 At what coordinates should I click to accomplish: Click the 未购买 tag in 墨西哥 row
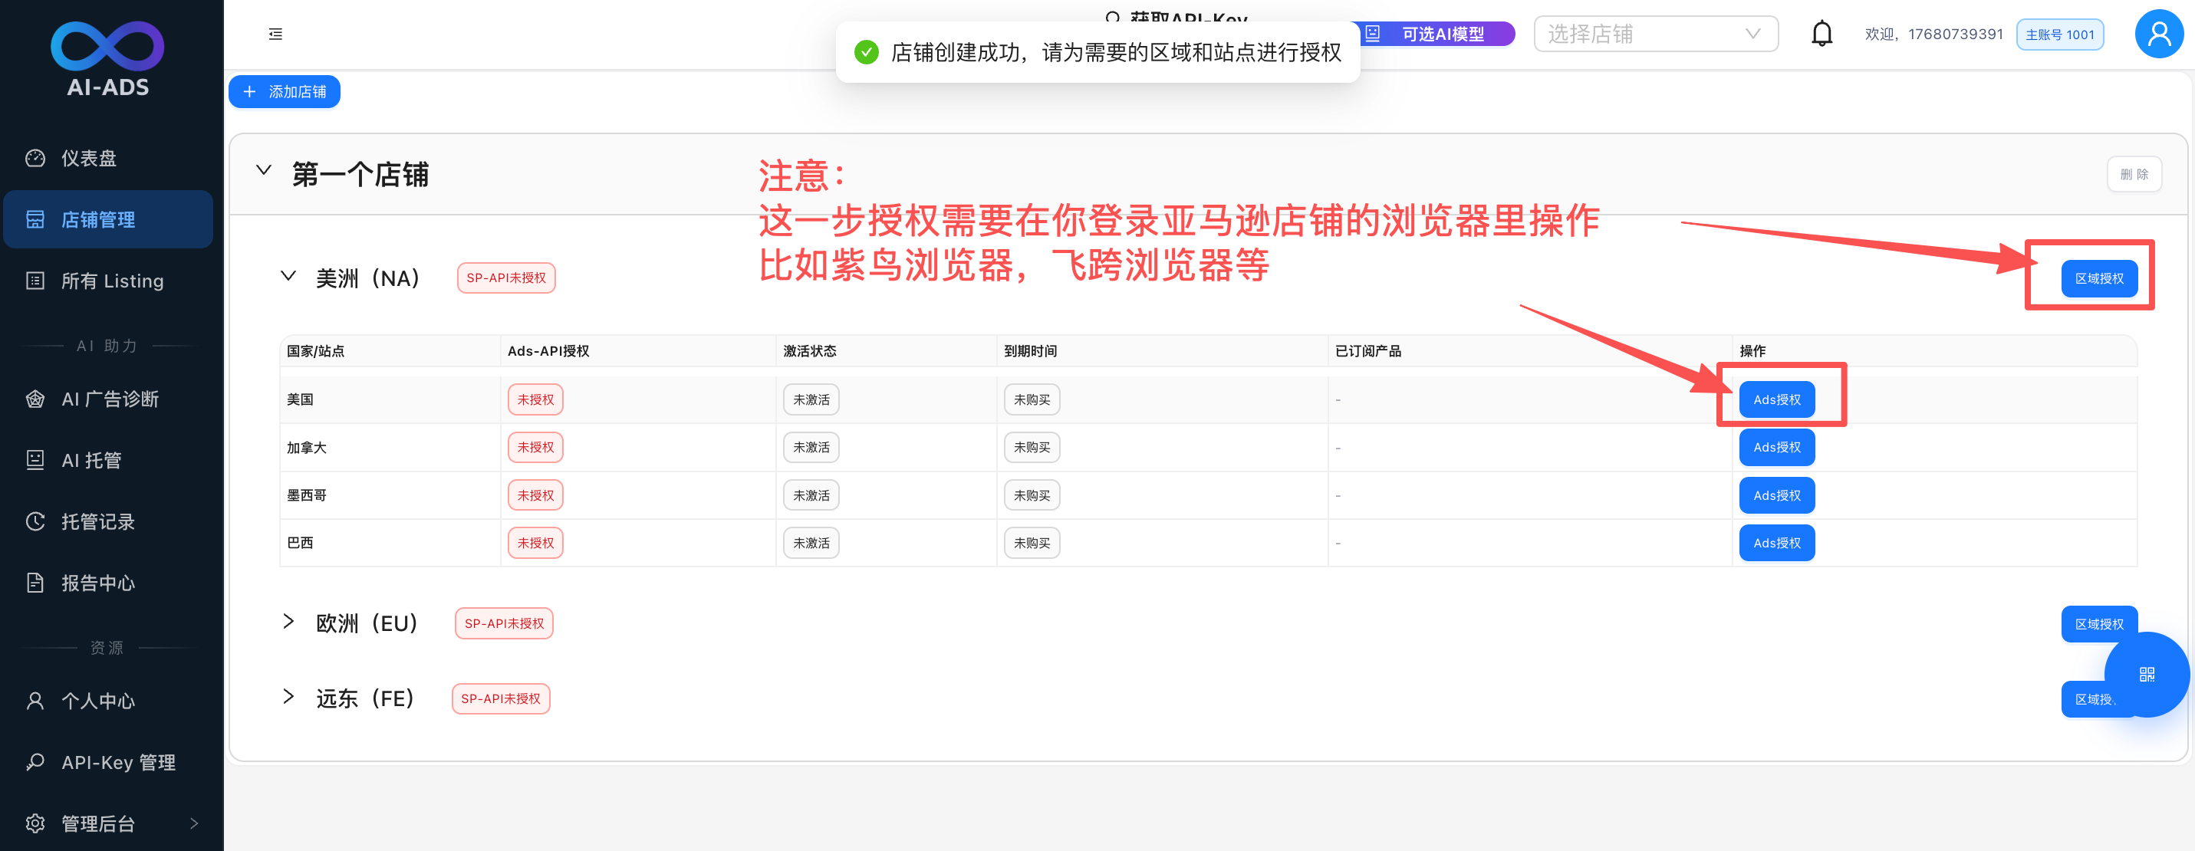1032,496
